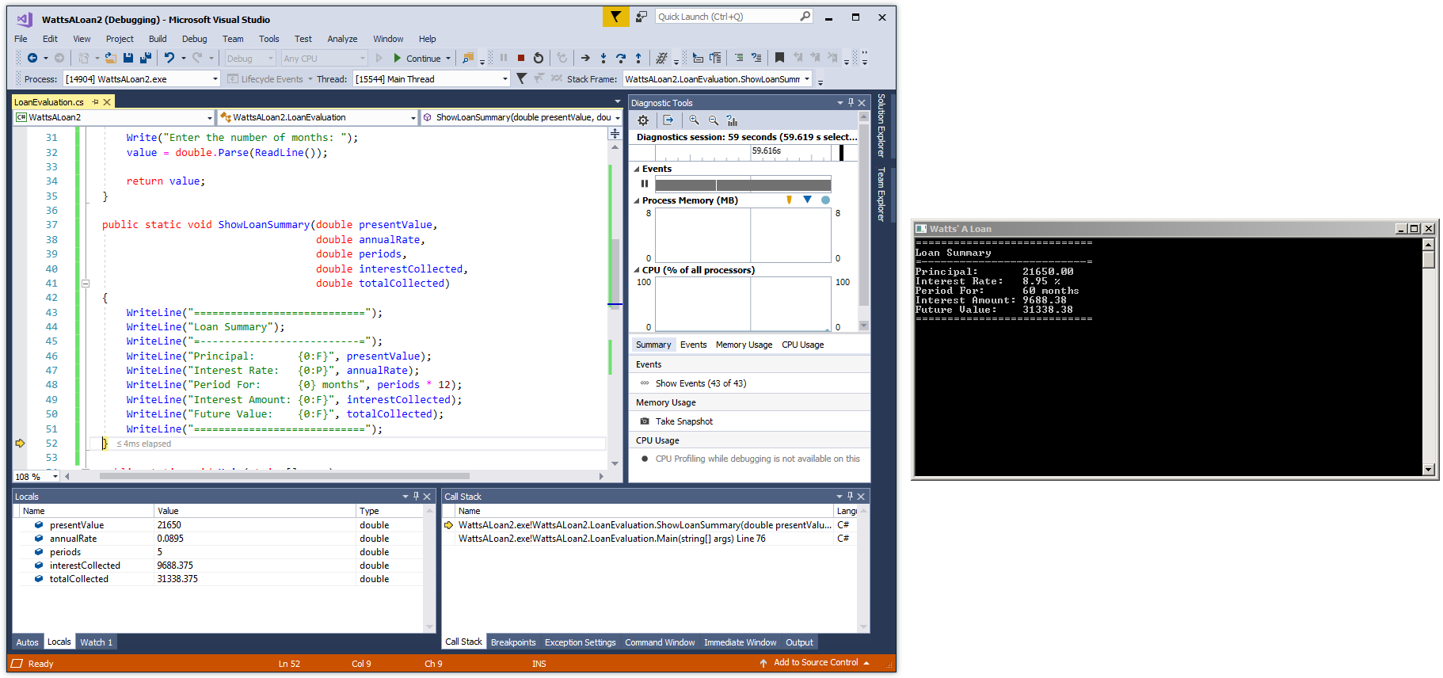This screenshot has height=678, width=1443.
Task: Open the Process dropdown WattsALoan2.exe
Action: point(215,79)
